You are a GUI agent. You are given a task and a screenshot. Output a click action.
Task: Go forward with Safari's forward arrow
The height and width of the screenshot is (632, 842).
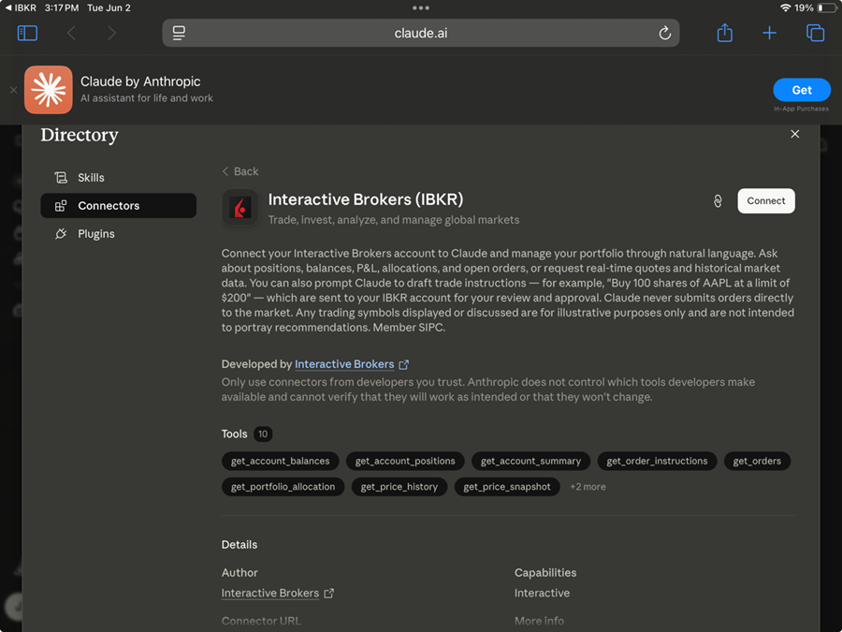pyautogui.click(x=111, y=33)
